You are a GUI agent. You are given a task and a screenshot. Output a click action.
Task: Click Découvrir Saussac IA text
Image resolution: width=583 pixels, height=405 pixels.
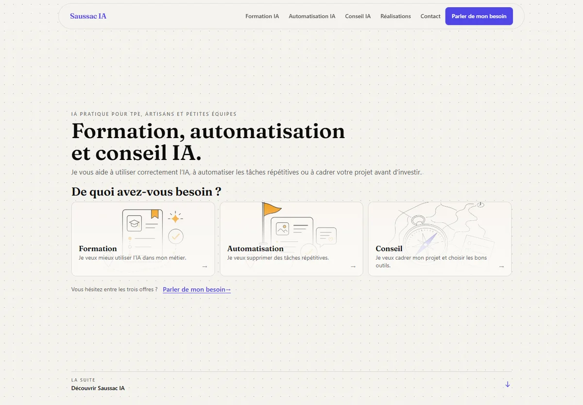(98, 388)
